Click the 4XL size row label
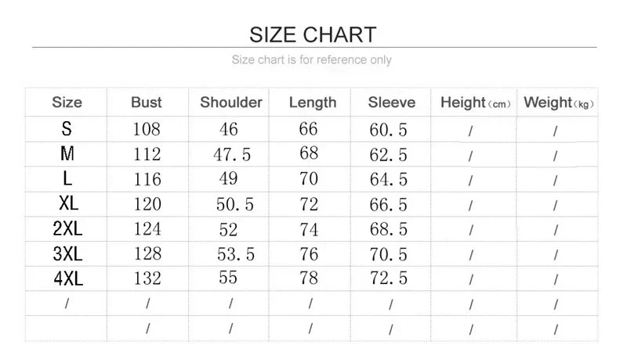The height and width of the screenshot is (359, 627). tap(68, 278)
